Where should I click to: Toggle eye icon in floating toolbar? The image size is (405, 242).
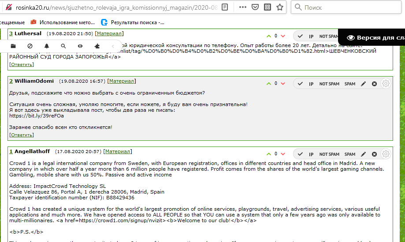(80, 46)
